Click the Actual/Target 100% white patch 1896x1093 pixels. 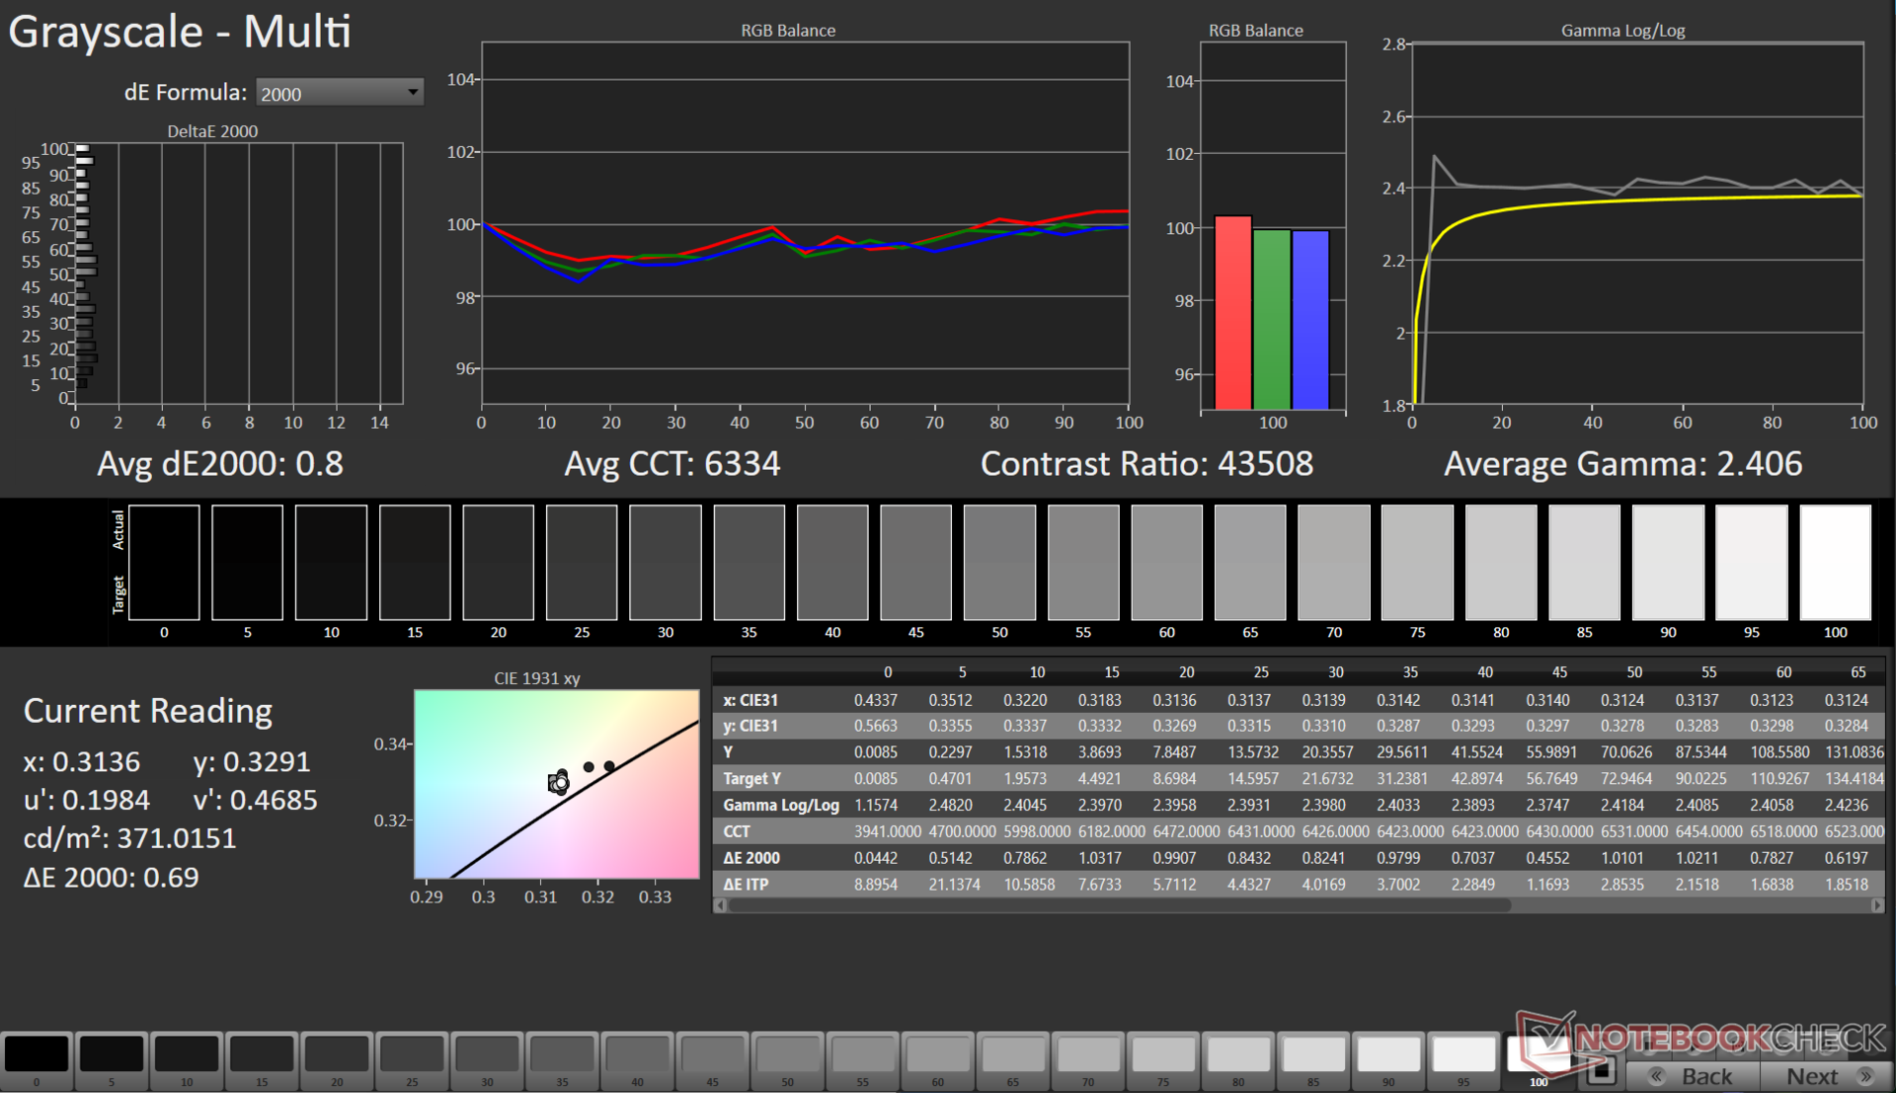(1835, 562)
